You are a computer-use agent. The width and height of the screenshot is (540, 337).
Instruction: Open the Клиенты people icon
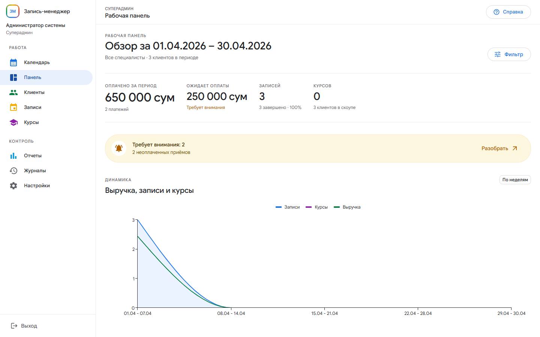(x=13, y=92)
